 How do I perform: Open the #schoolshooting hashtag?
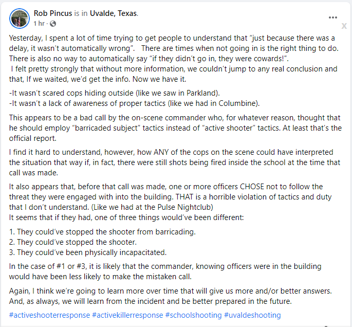click(x=194, y=315)
